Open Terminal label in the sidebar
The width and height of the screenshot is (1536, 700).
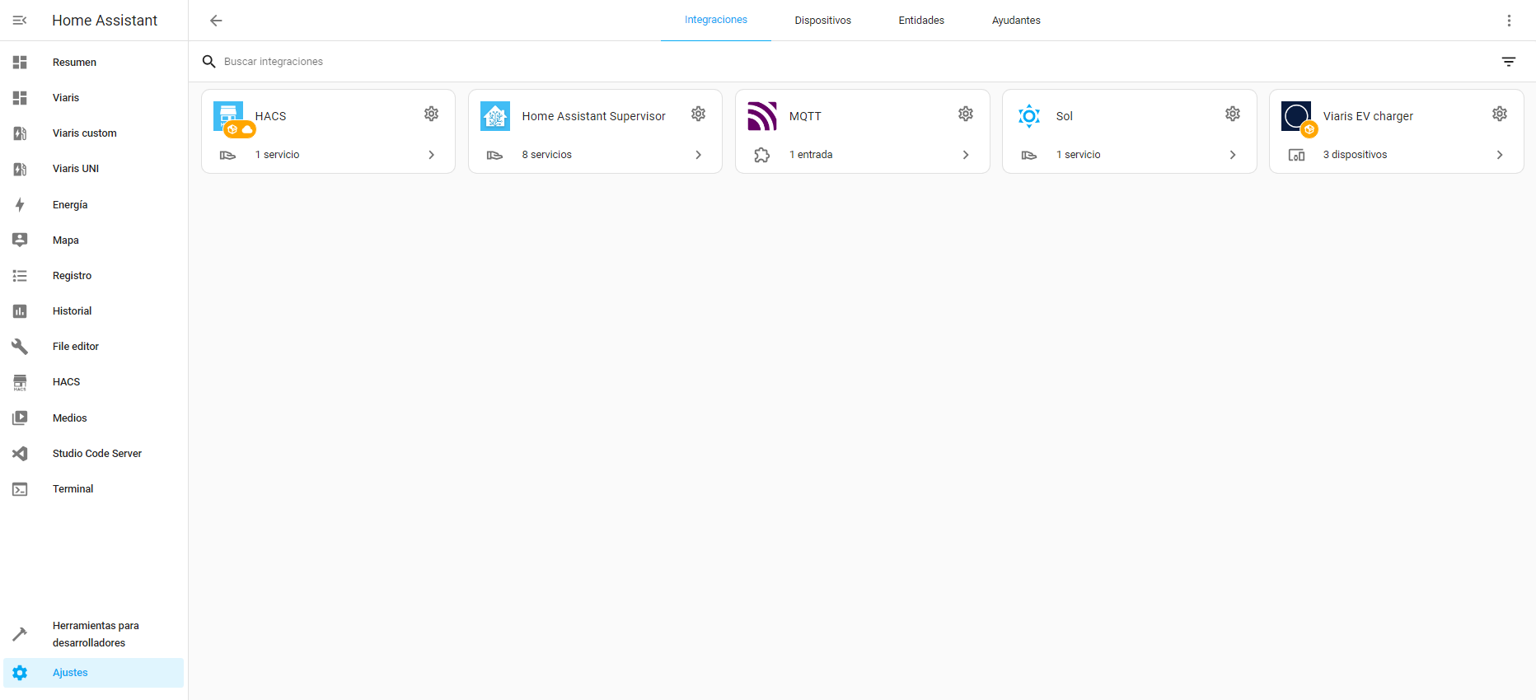(73, 489)
